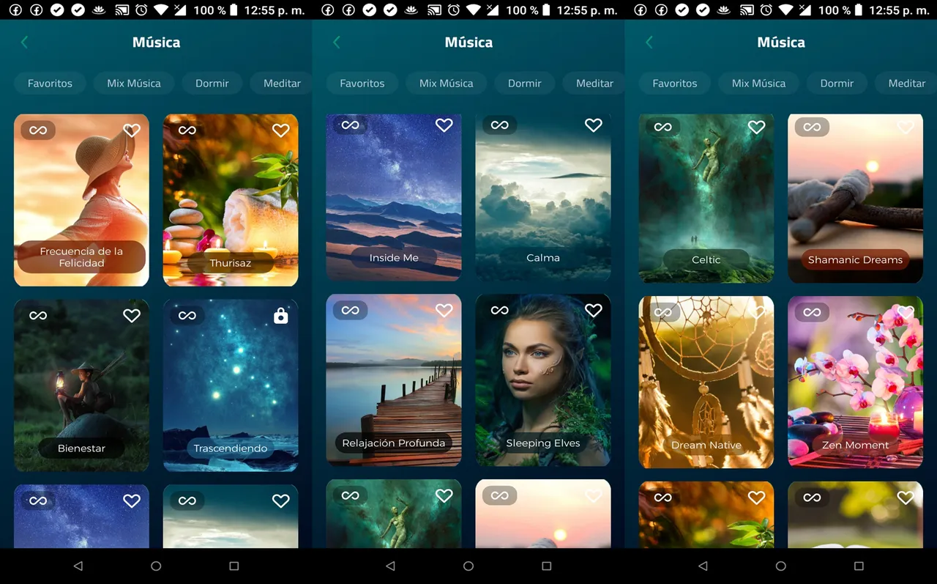Select Mix Música tab in left screen
This screenshot has height=584, width=937.
click(134, 84)
